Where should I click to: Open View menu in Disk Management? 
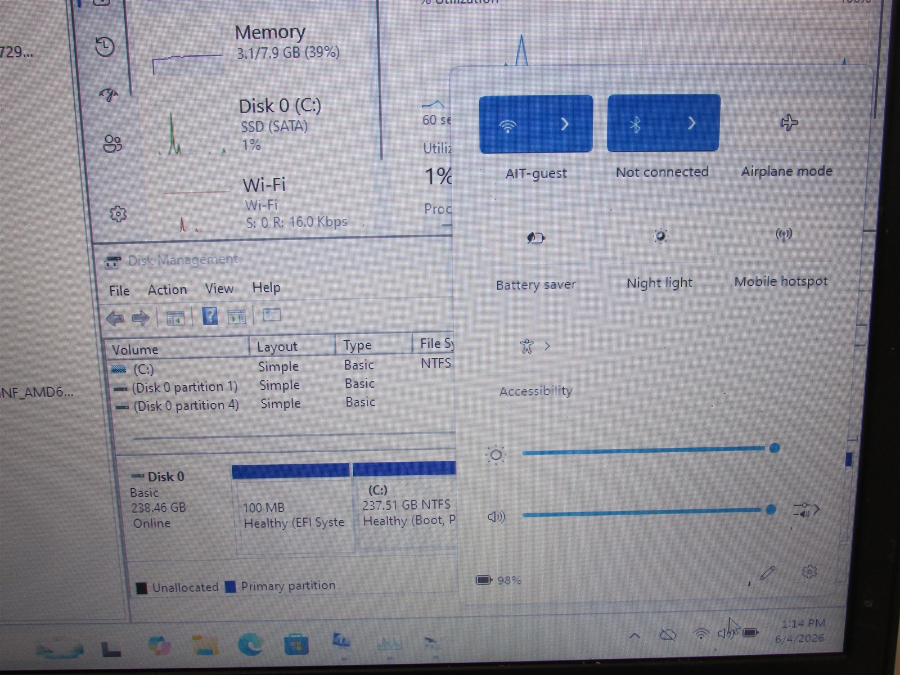pyautogui.click(x=219, y=289)
